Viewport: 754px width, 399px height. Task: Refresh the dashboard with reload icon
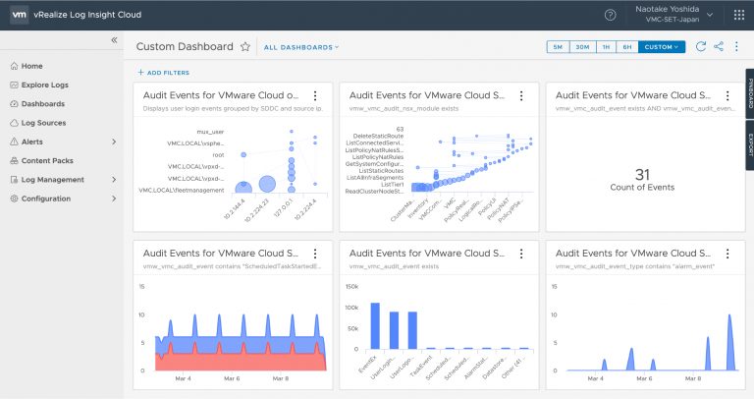click(x=701, y=47)
